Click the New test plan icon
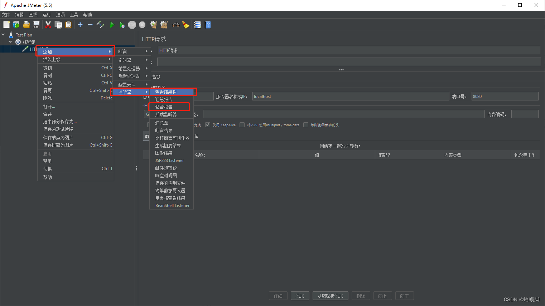The height and width of the screenshot is (306, 545). coord(6,25)
